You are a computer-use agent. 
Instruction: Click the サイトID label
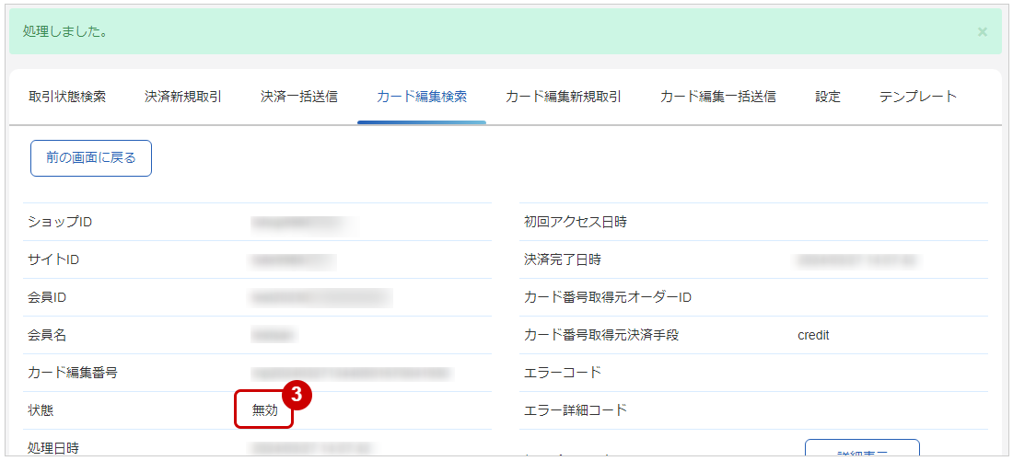click(53, 259)
